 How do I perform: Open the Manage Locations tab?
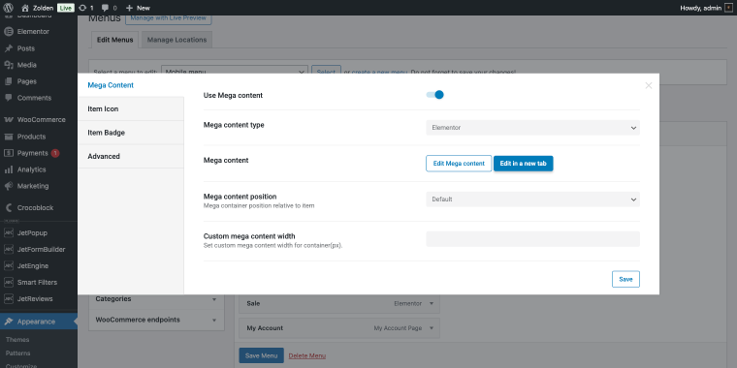(x=176, y=40)
